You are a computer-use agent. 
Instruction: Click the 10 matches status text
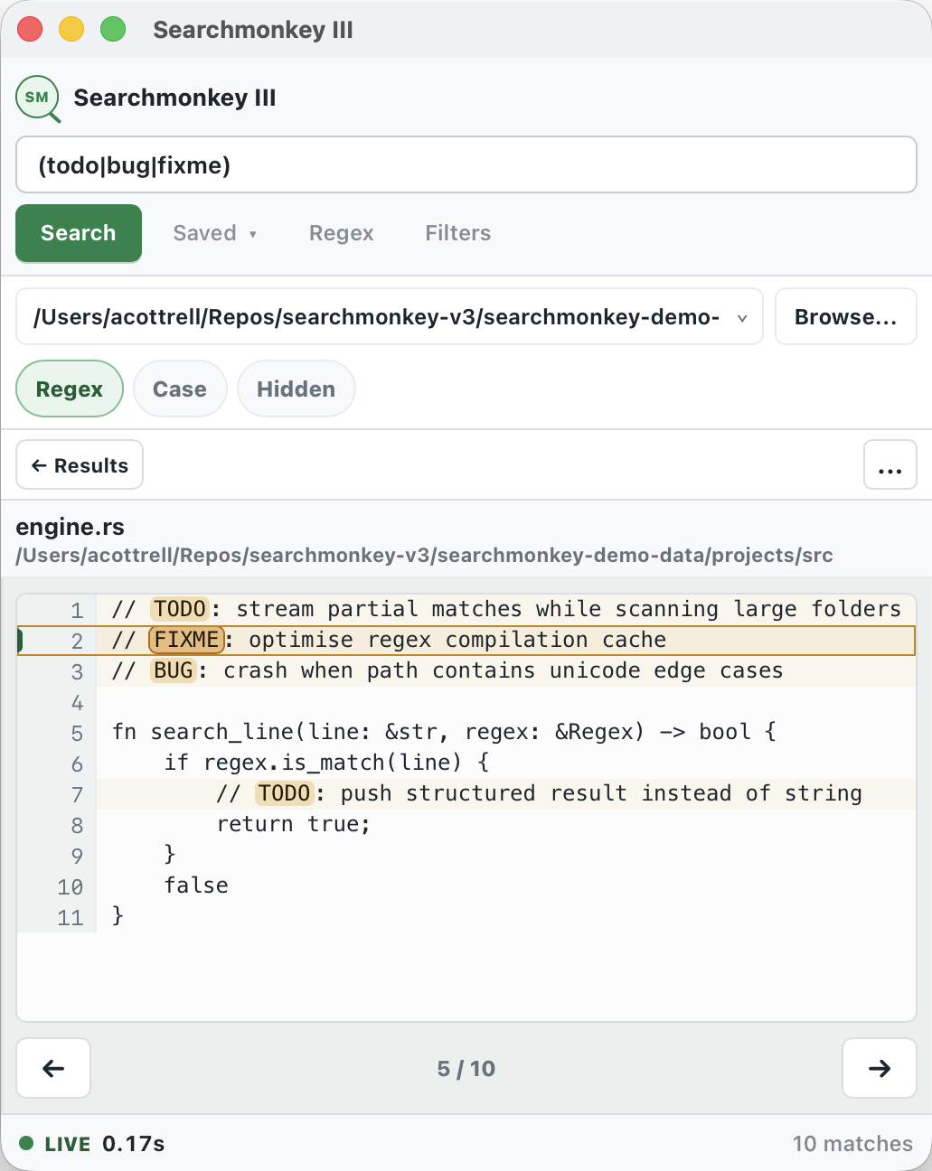[852, 1143]
